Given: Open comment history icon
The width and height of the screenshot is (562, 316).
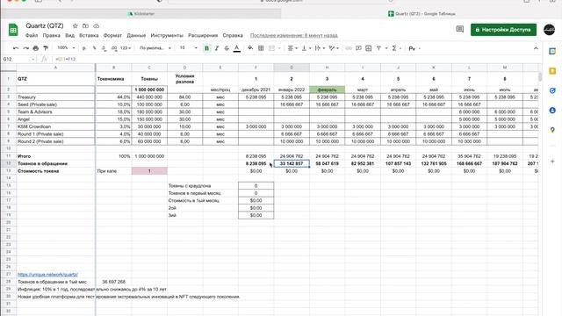Looking at the screenshot, I should click(x=460, y=29).
